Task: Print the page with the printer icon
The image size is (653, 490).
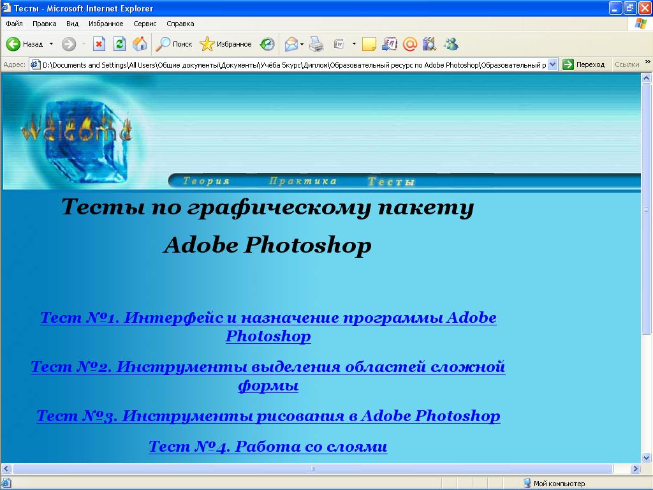Action: click(316, 44)
